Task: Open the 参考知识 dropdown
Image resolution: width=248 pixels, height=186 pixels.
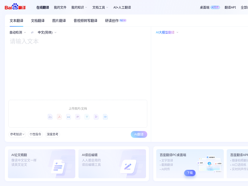Action: [x=17, y=134]
